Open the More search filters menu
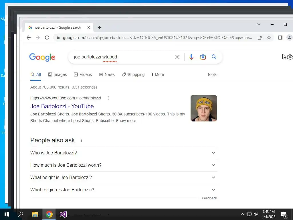293x220 pixels. pyautogui.click(x=158, y=74)
